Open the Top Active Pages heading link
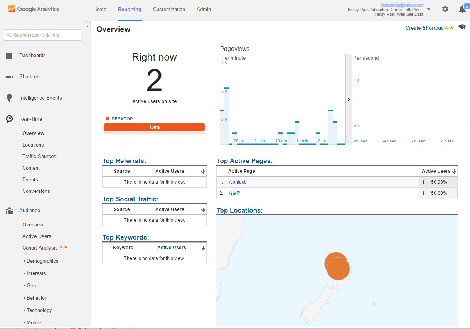The height and width of the screenshot is (329, 470). click(245, 161)
